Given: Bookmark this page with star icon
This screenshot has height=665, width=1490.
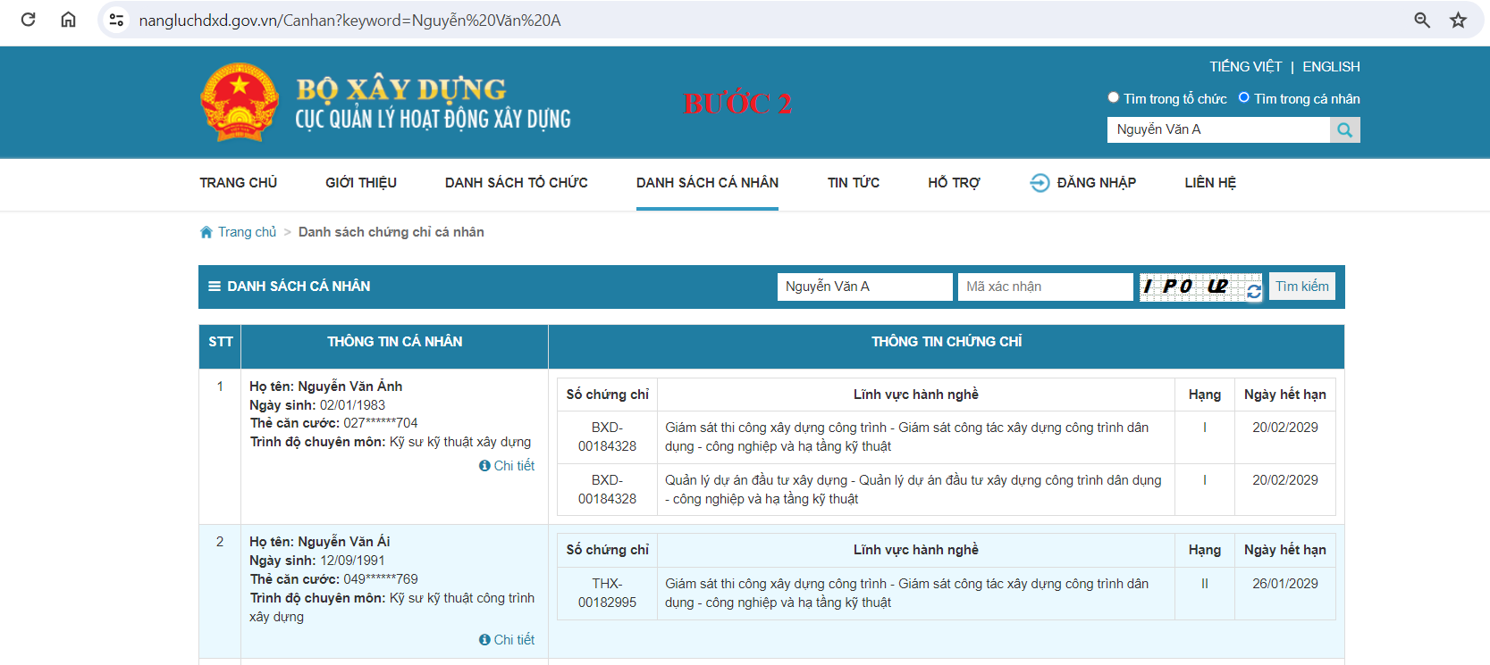Looking at the screenshot, I should [x=1458, y=20].
